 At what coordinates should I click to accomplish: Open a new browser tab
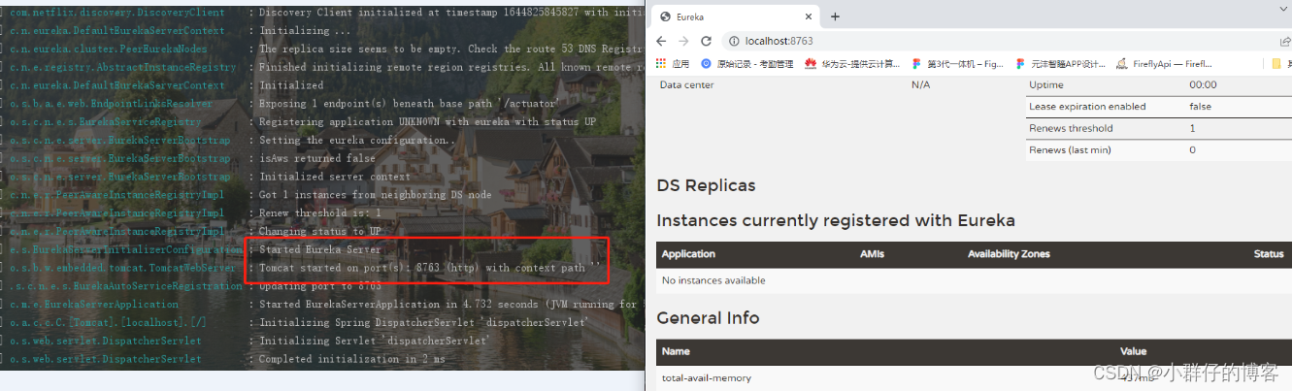pyautogui.click(x=835, y=16)
